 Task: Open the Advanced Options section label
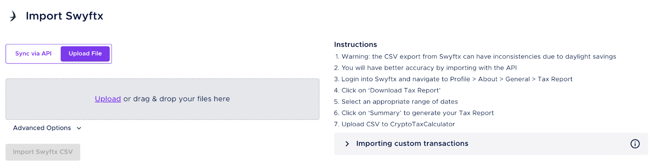(x=42, y=128)
